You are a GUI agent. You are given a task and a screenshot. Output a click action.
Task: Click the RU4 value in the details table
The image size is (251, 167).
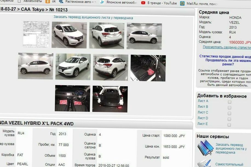(x=21, y=133)
